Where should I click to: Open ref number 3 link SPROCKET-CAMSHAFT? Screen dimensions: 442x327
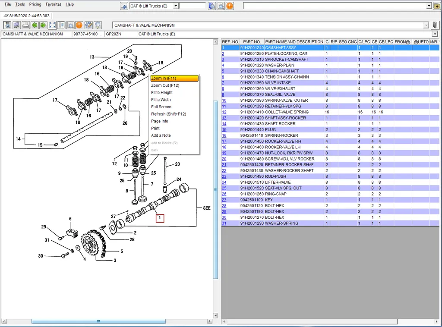click(x=223, y=60)
